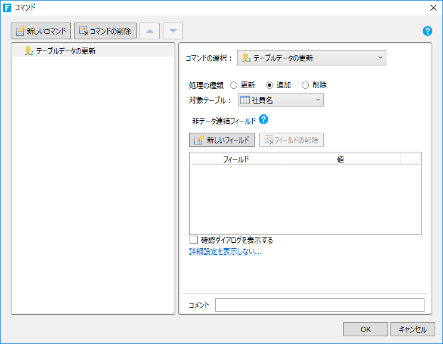Select テーブルデータの更新 in command list
Screen dimensions: 443x344
click(x=93, y=51)
